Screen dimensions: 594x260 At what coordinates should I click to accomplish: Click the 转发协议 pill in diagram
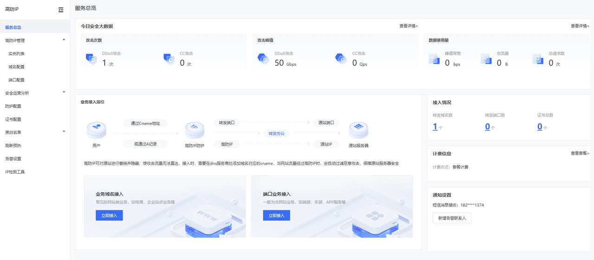tap(277, 133)
